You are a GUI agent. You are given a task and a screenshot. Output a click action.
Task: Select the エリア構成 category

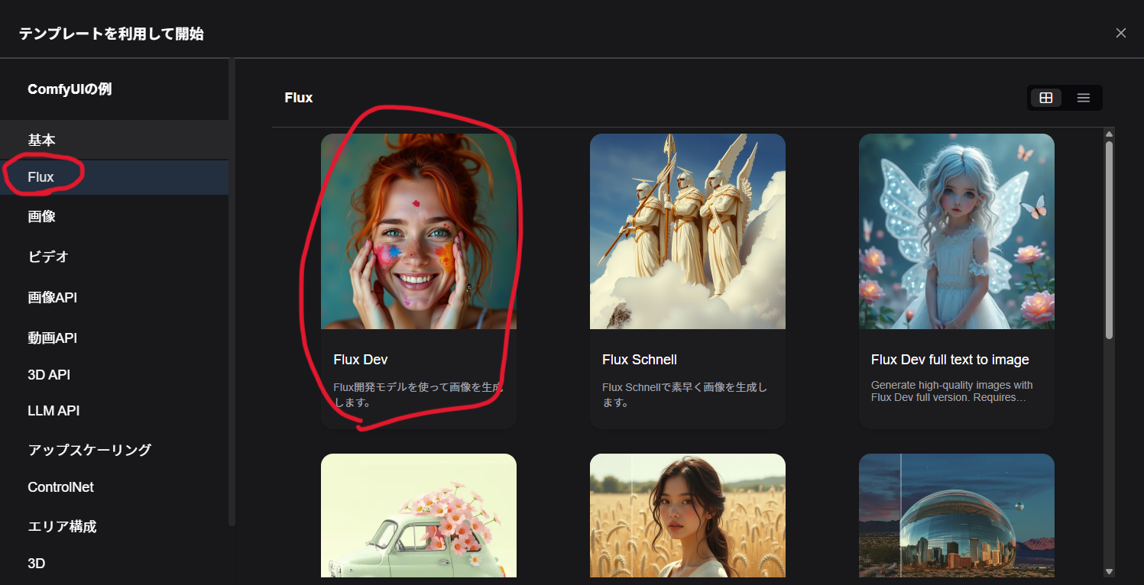[x=115, y=526]
